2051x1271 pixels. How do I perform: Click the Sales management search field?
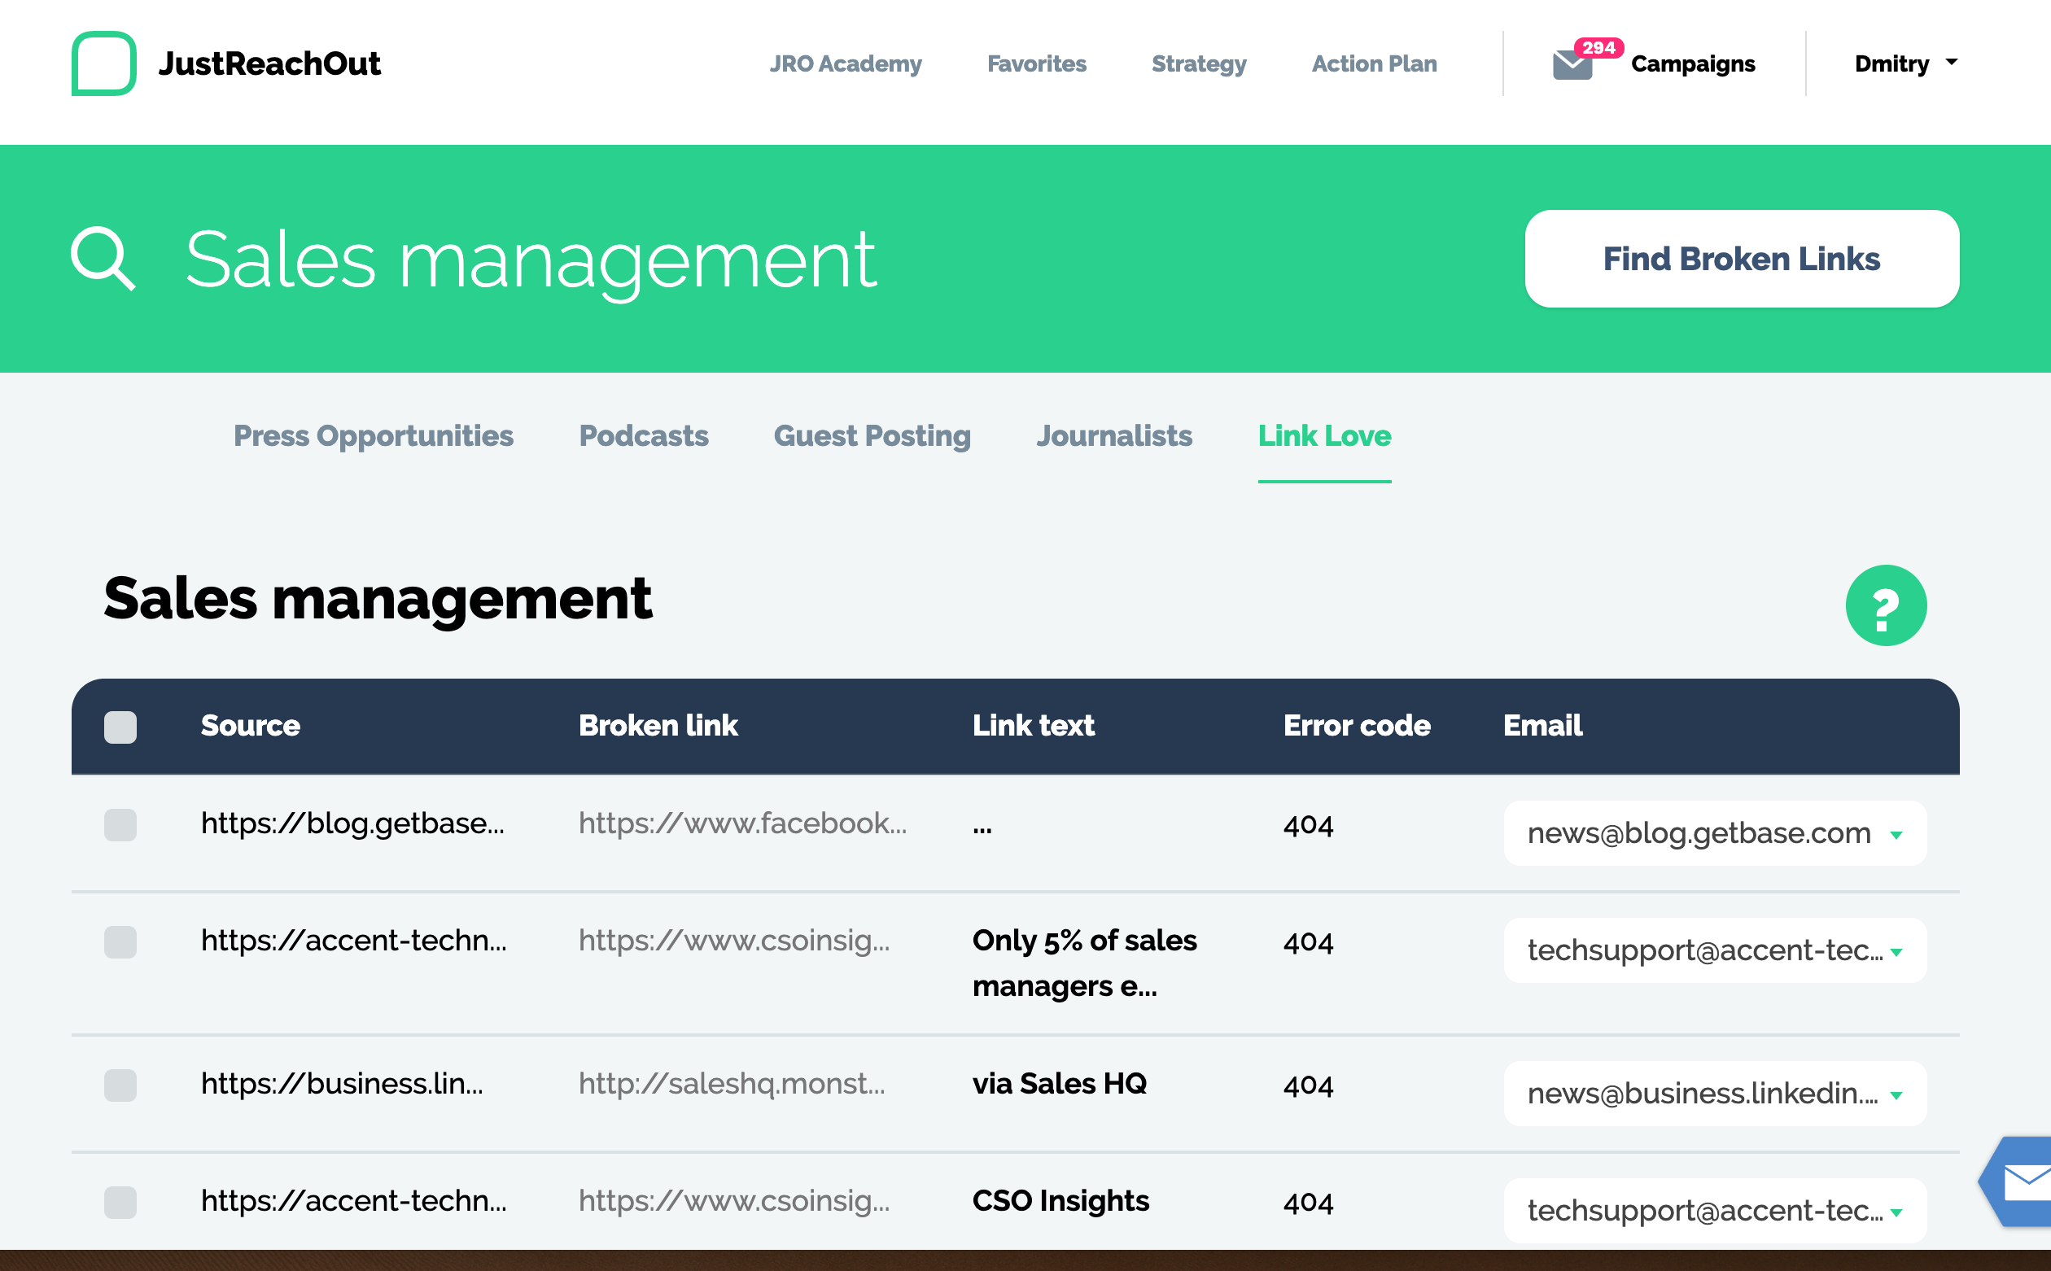tap(530, 260)
